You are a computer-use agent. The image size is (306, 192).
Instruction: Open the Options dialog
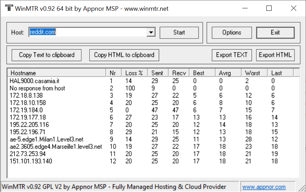(232, 33)
